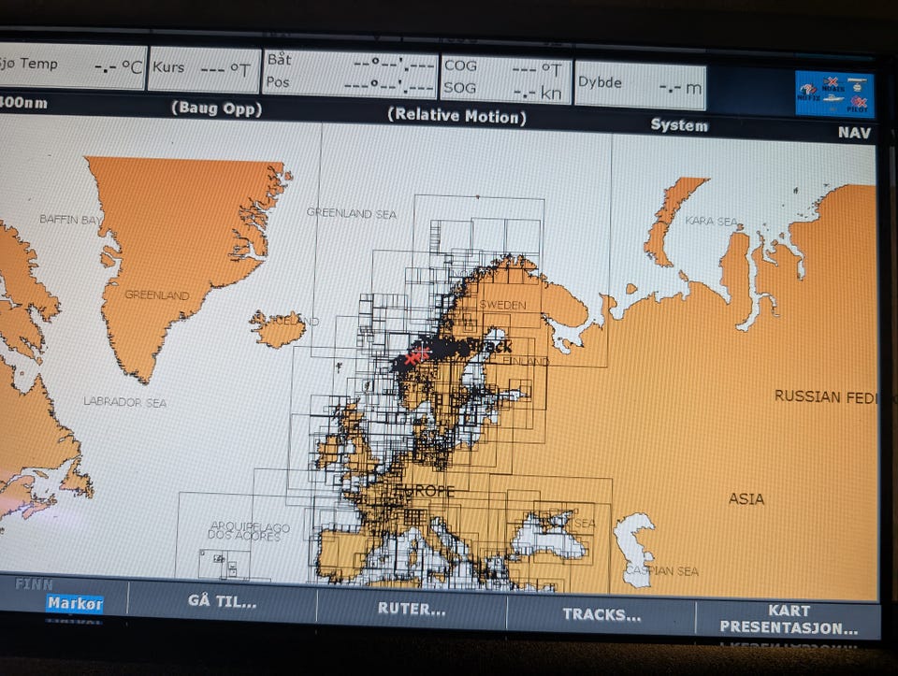This screenshot has height=676, width=898.
Task: Select the red waypoint cross near Norway
Action: pos(415,355)
